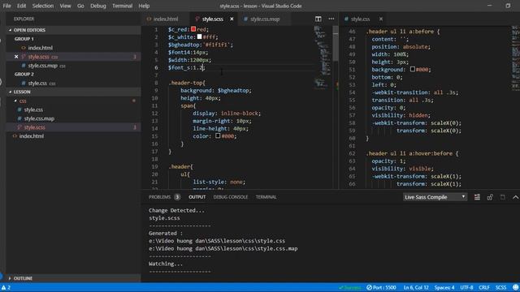Open the View menu
Image resolution: width=520 pixels, height=292 pixels.
[x=65, y=6]
